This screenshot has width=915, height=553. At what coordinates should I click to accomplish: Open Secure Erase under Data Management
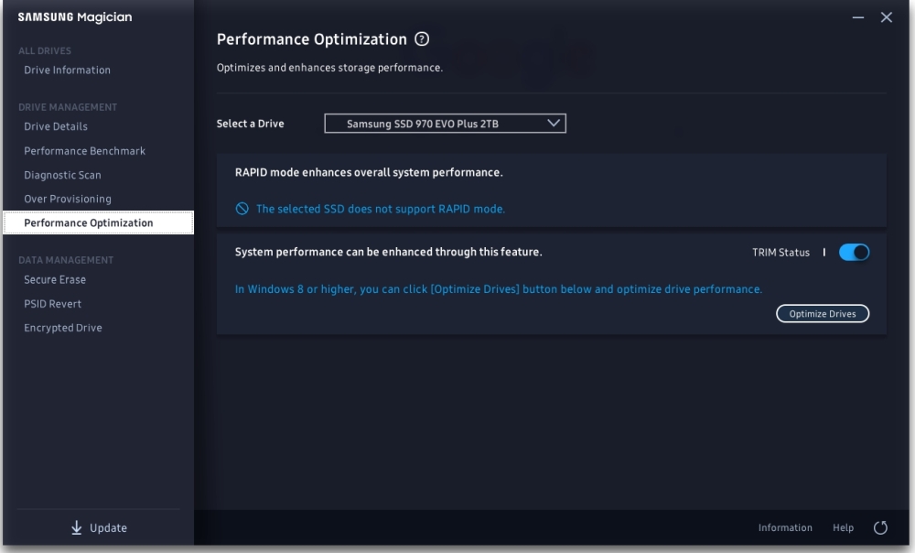pyautogui.click(x=55, y=280)
